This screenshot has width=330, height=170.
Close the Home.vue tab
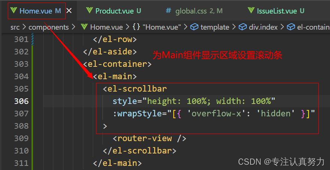(x=69, y=11)
